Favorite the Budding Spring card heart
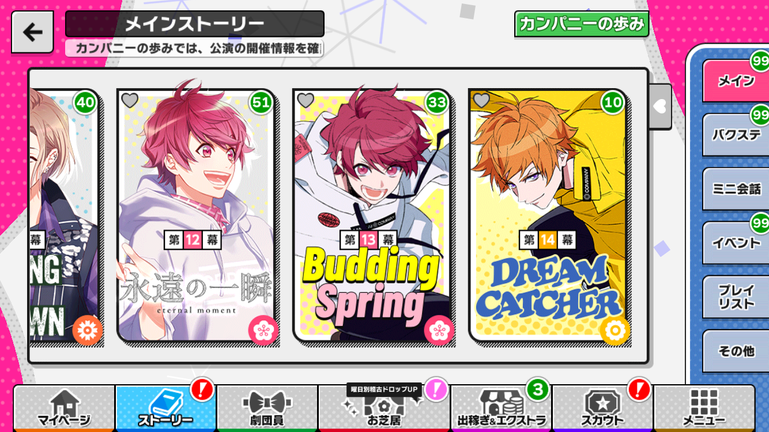This screenshot has height=432, width=769. [x=306, y=101]
